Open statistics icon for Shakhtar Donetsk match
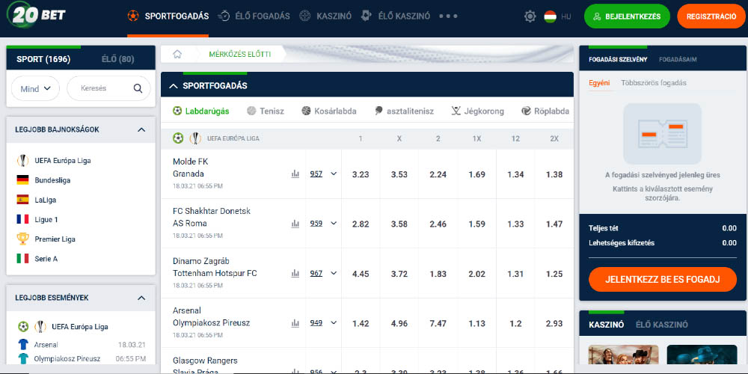 click(x=295, y=223)
